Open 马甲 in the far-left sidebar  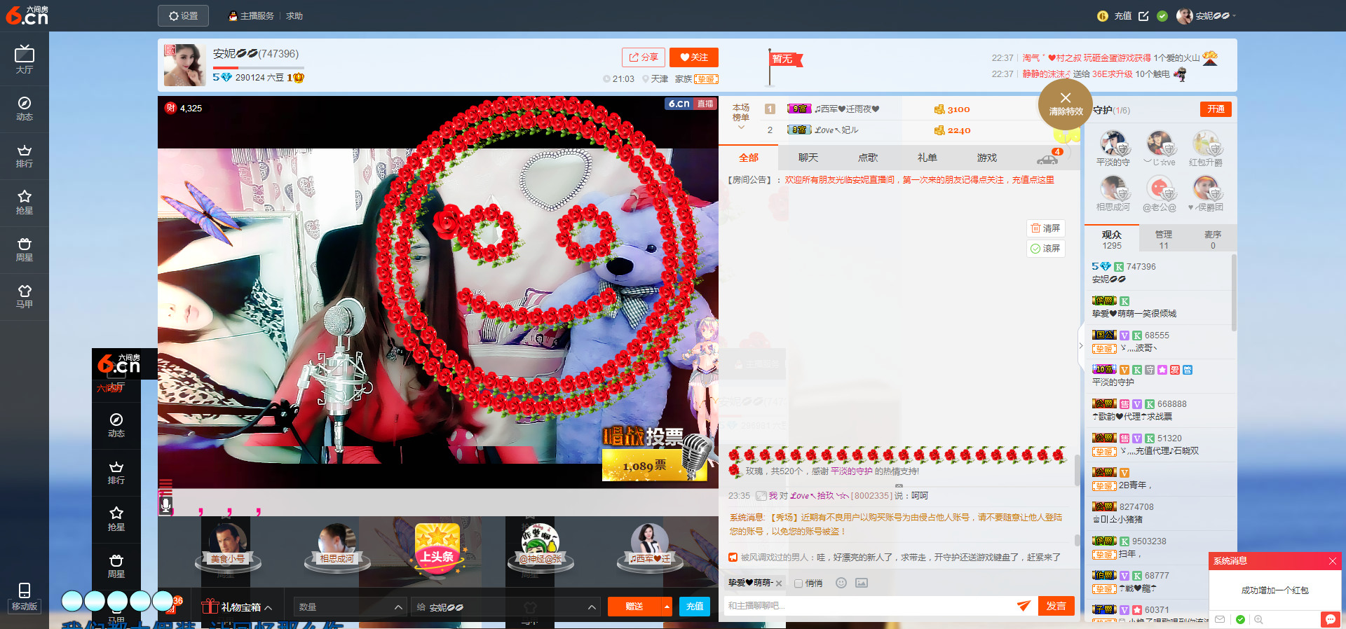pos(25,296)
